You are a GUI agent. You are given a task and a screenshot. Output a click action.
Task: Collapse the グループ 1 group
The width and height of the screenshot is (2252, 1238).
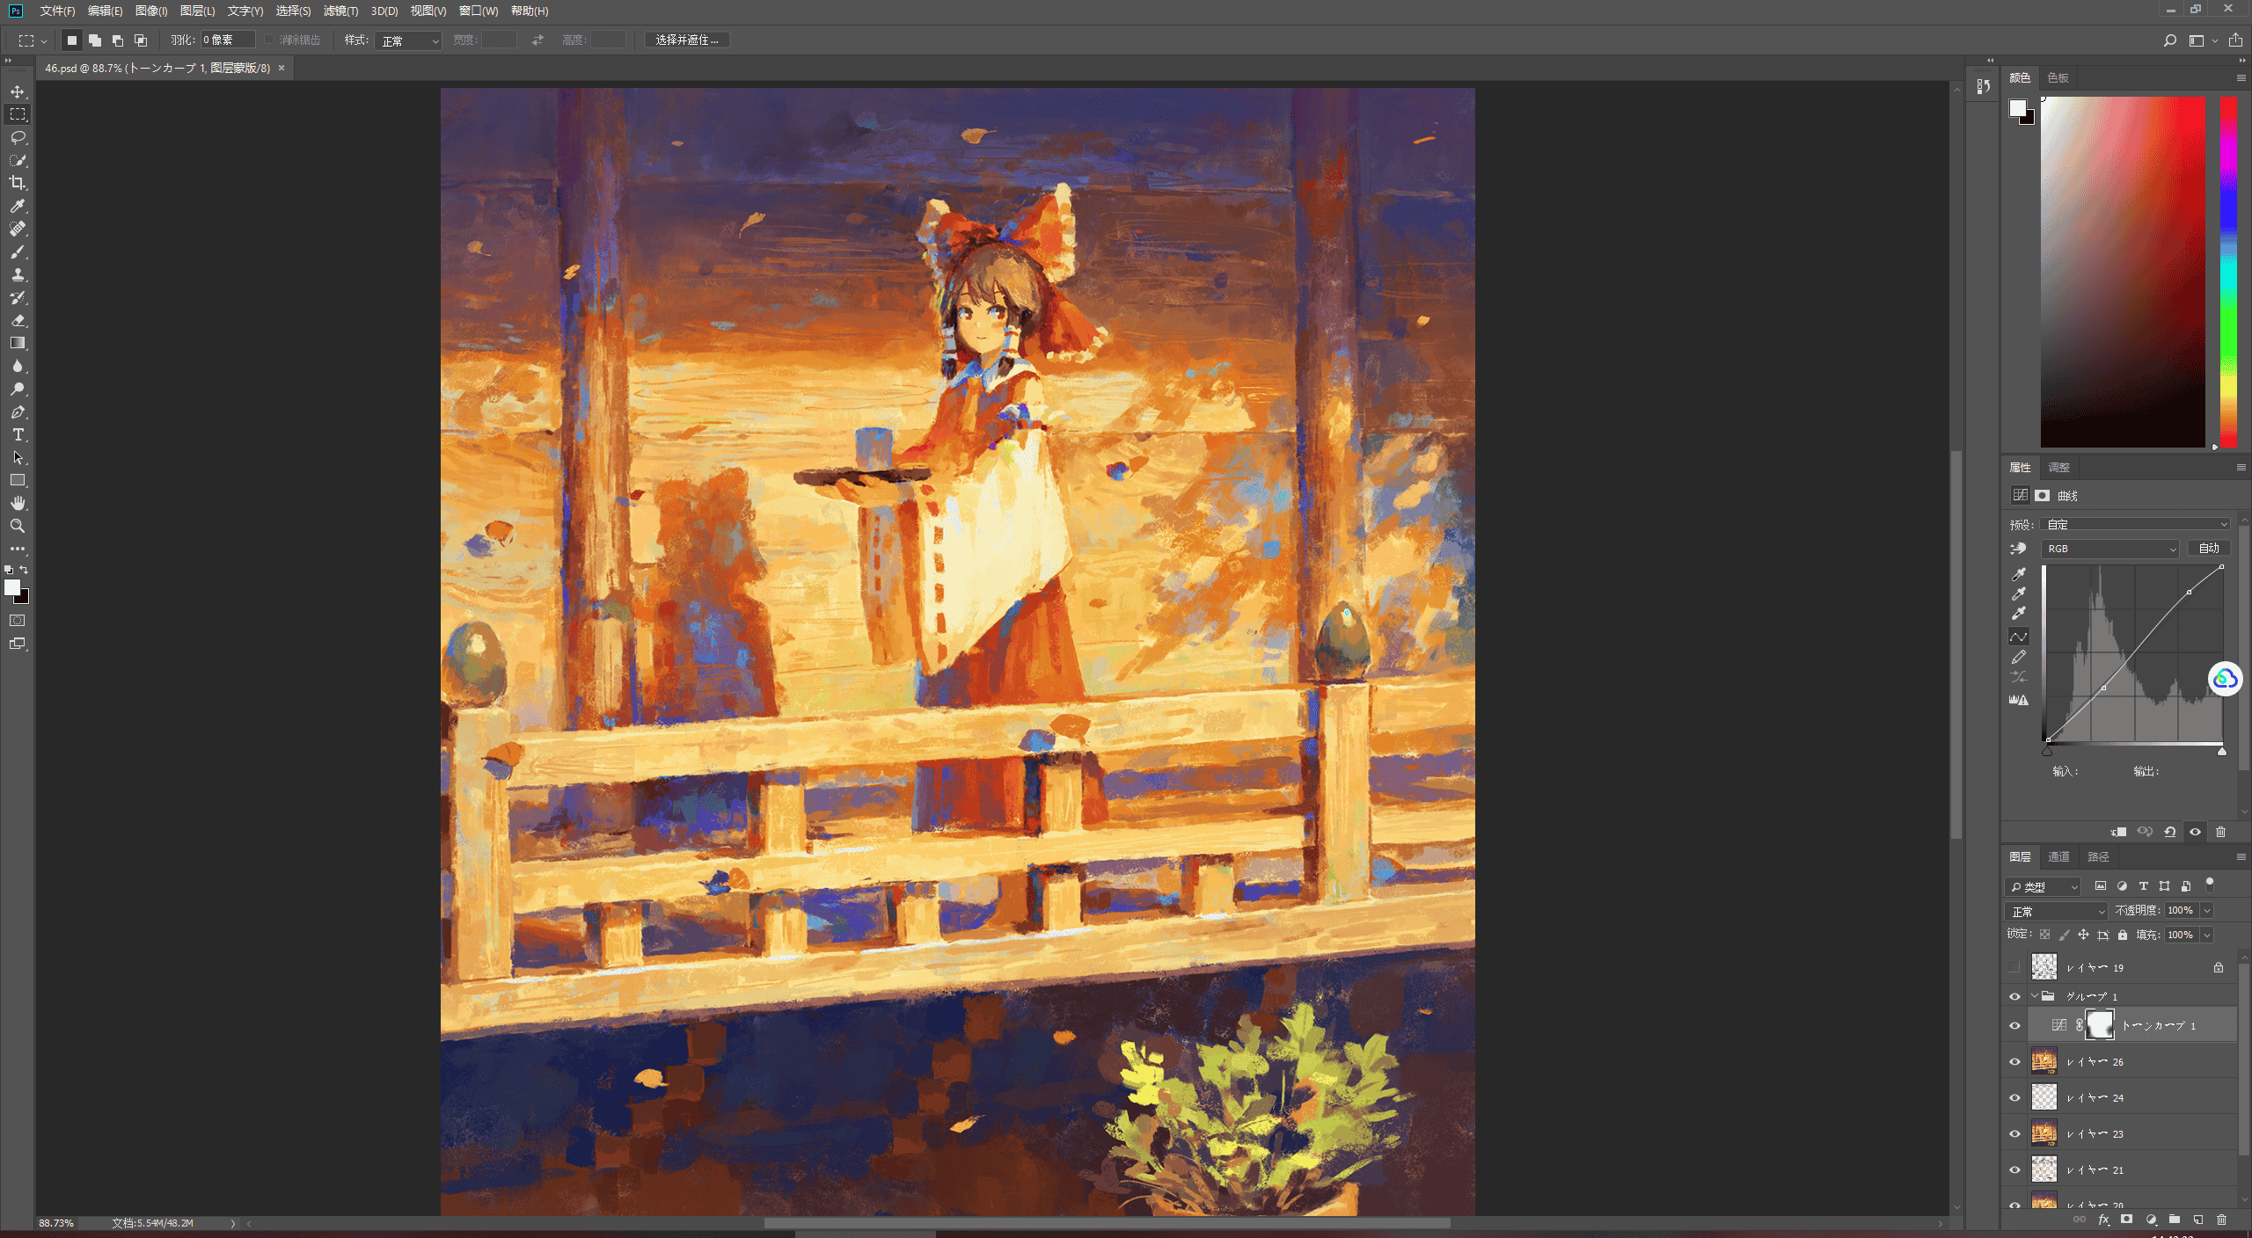click(x=2035, y=996)
